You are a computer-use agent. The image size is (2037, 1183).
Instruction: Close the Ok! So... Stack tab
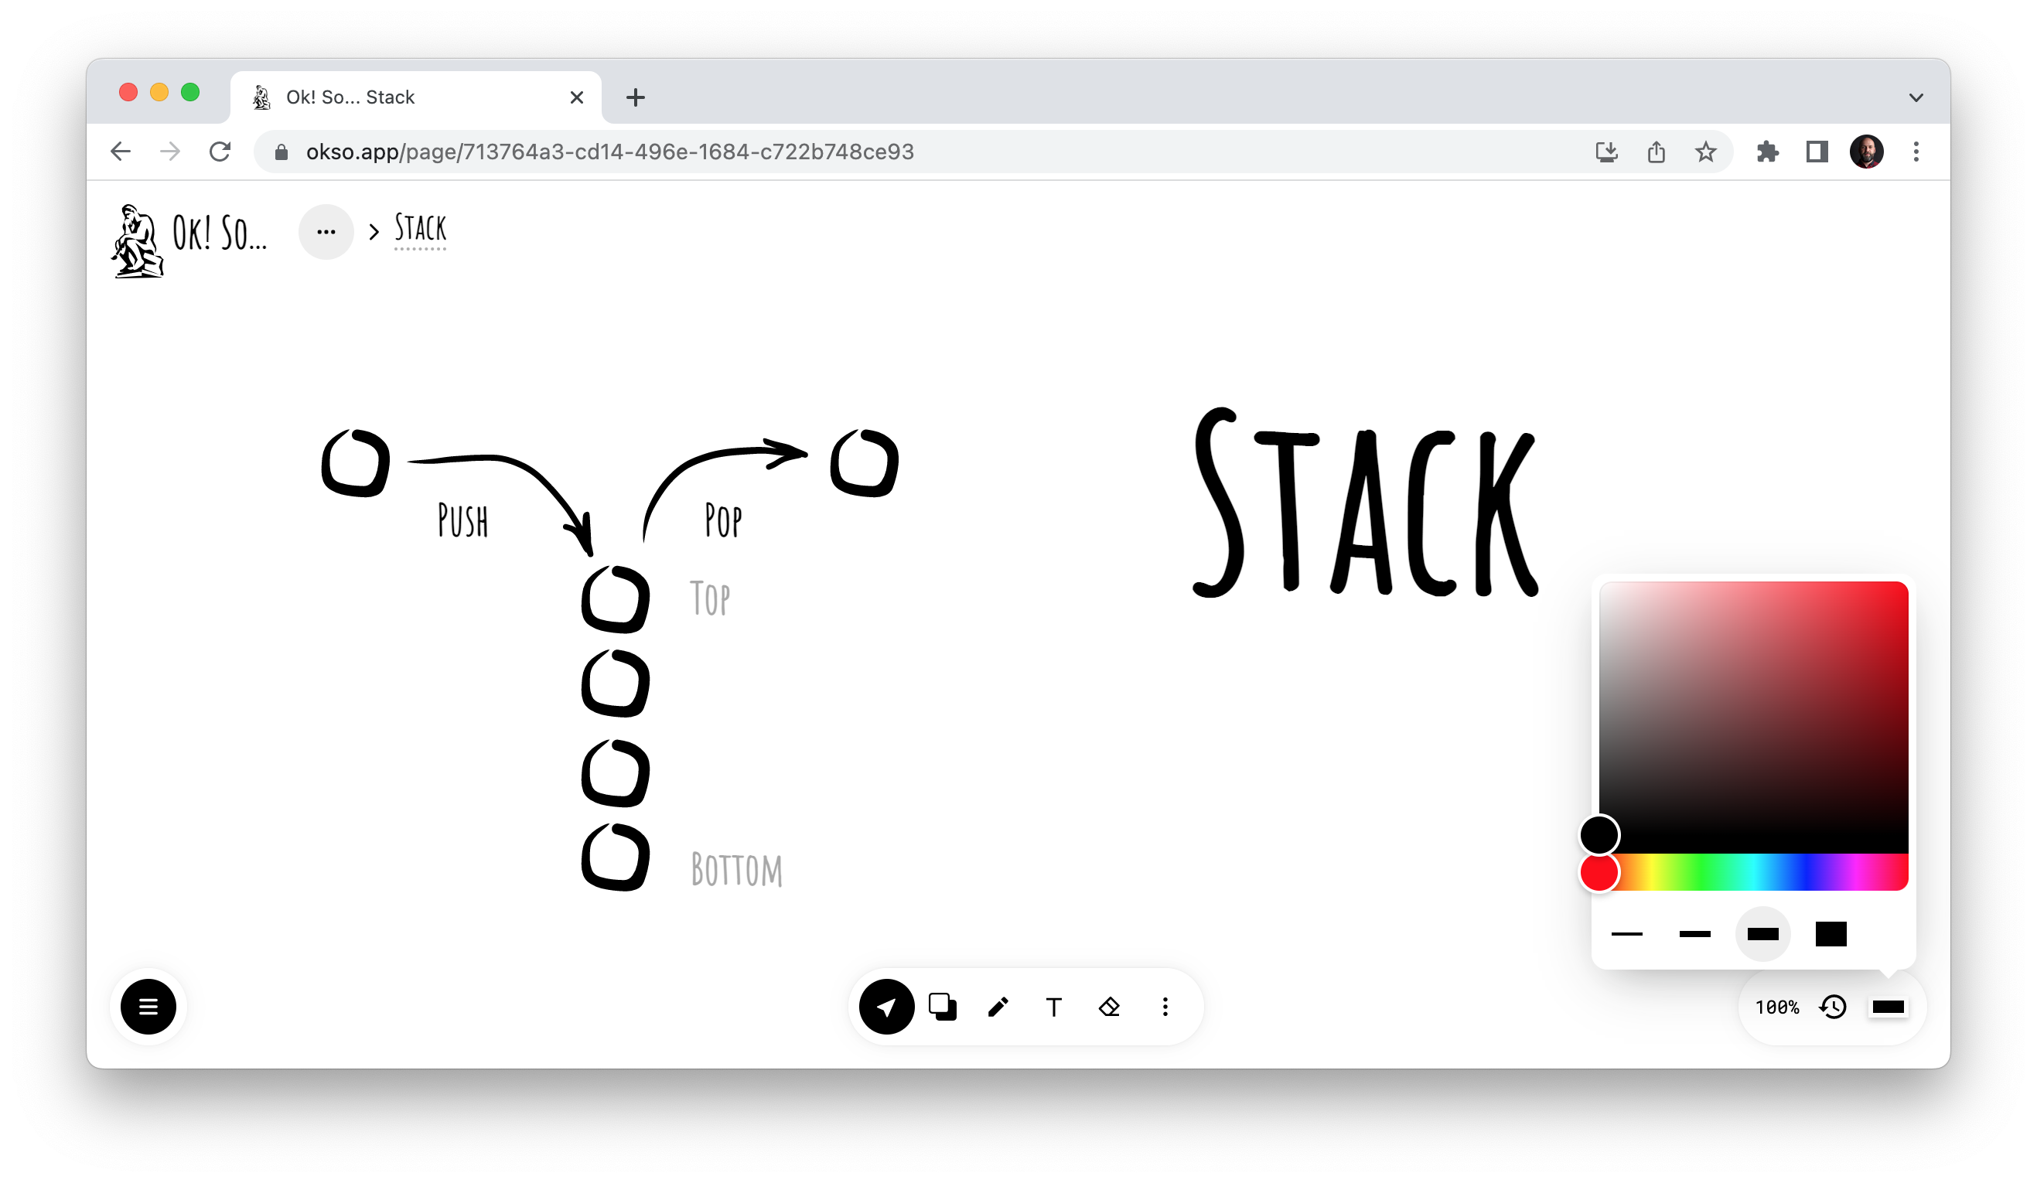[576, 97]
